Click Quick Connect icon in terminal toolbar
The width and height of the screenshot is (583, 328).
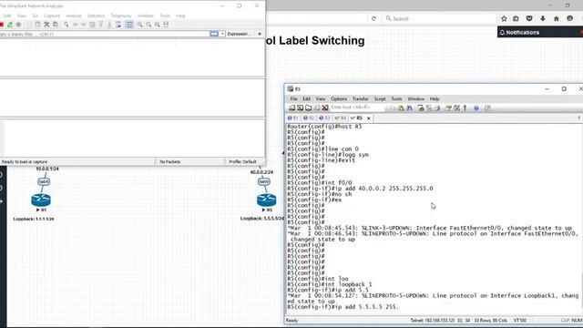pyautogui.click(x=300, y=108)
